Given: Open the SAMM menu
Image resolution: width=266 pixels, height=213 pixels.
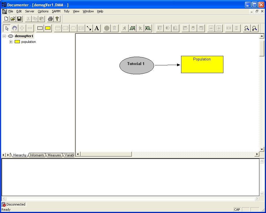Looking at the screenshot, I should [56, 11].
